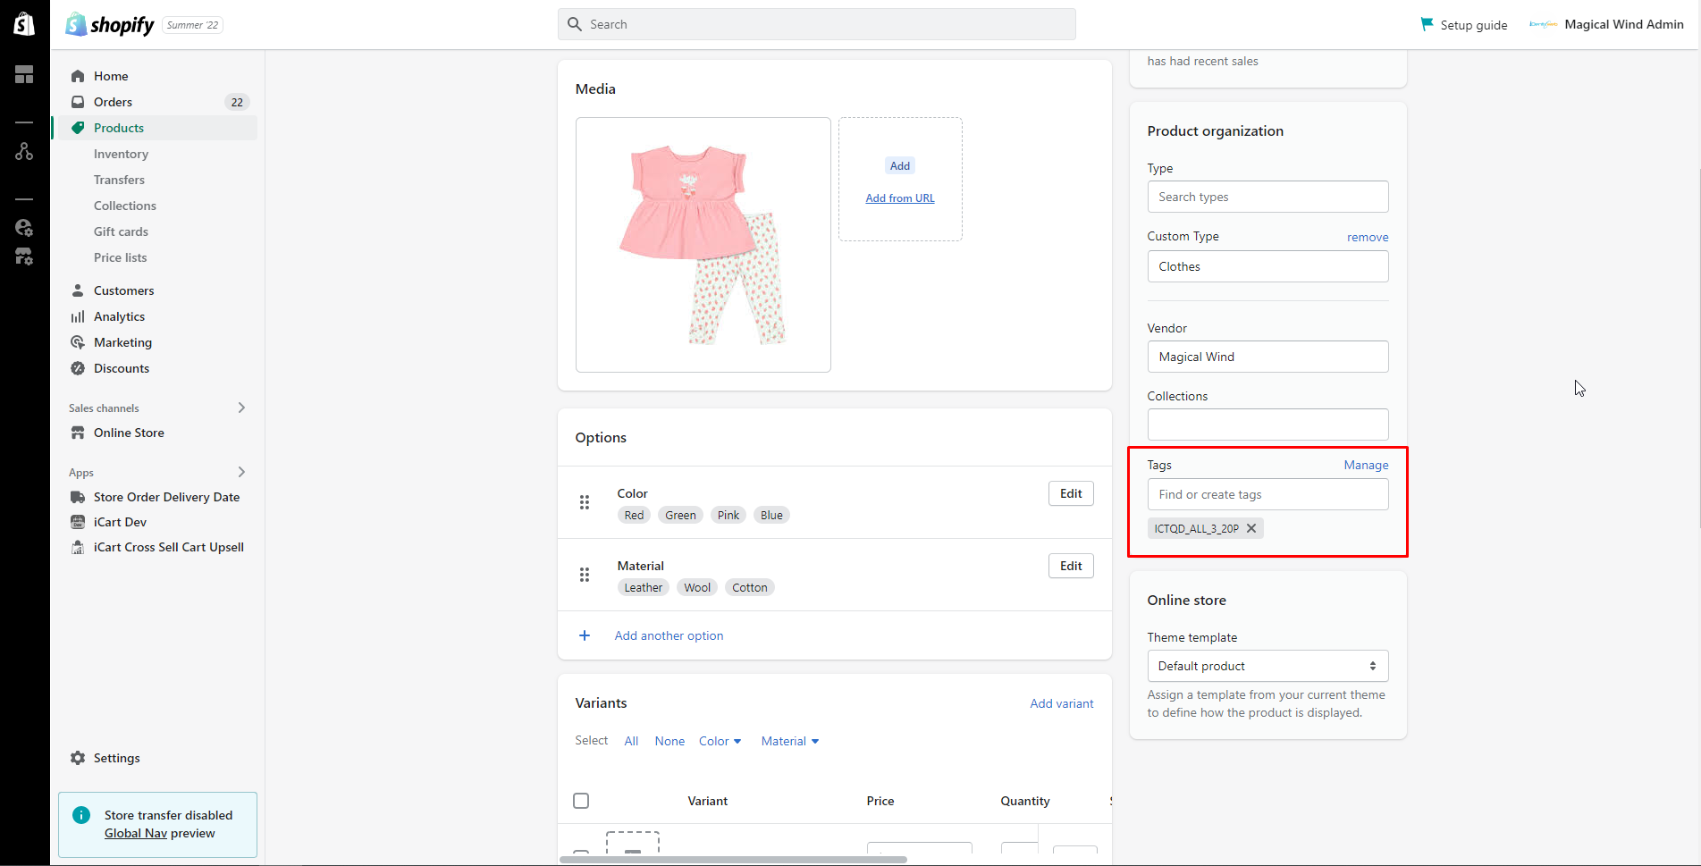Click the Orders inbox icon

(x=78, y=102)
